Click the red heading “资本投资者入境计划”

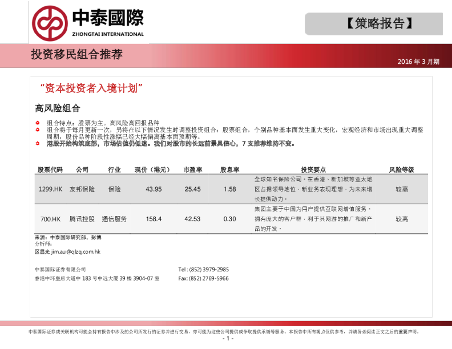click(91, 88)
